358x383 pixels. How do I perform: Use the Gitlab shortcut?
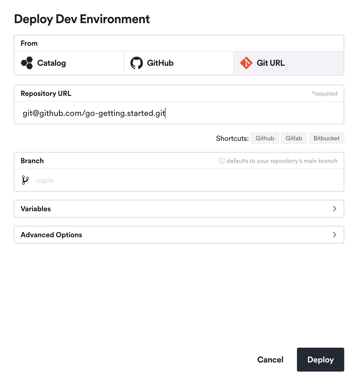pyautogui.click(x=294, y=138)
